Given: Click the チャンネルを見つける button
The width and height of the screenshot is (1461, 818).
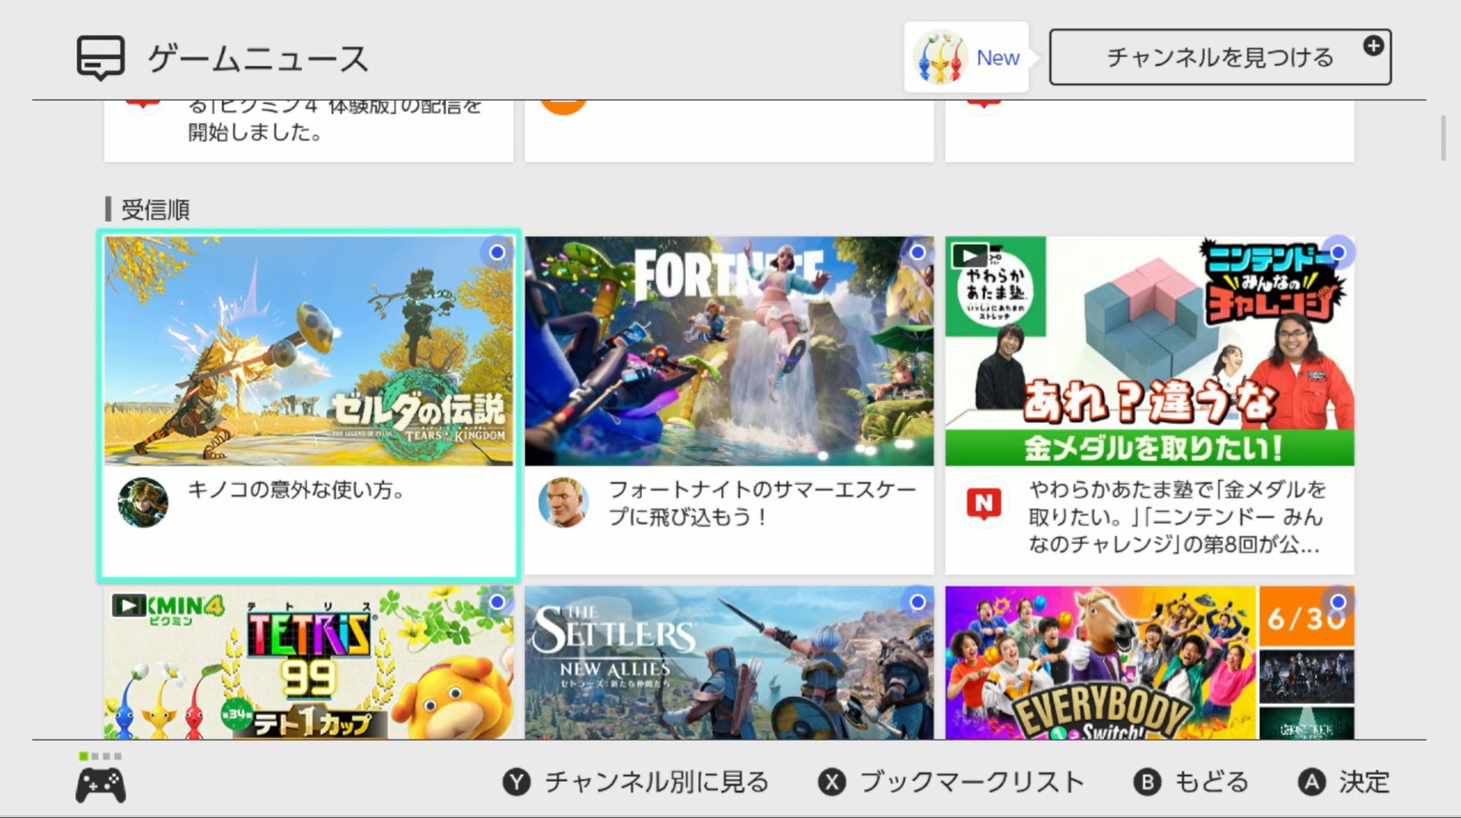Looking at the screenshot, I should point(1220,57).
